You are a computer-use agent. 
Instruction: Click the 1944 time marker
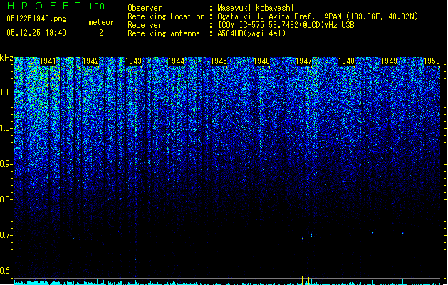point(176,61)
